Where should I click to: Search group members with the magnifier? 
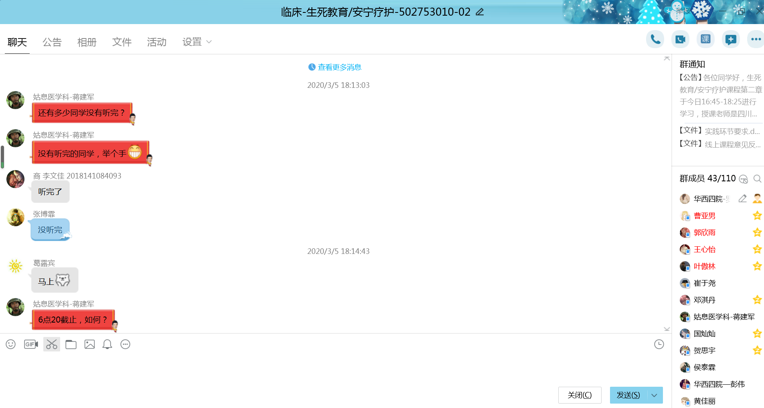pyautogui.click(x=757, y=179)
